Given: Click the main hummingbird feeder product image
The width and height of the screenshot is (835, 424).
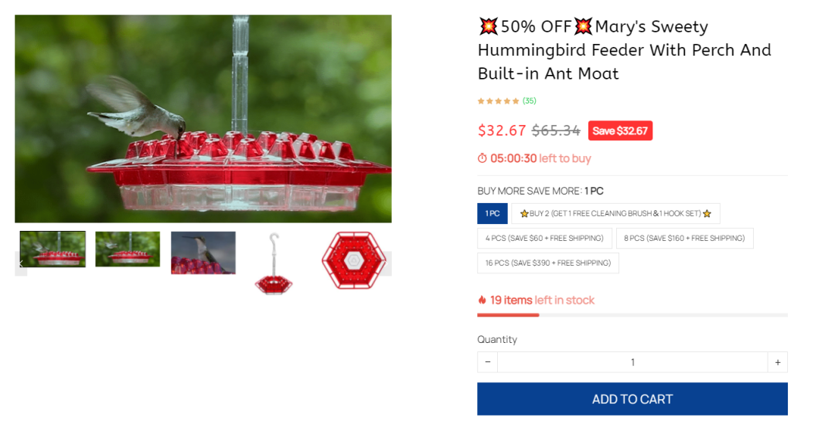Looking at the screenshot, I should coord(203,119).
